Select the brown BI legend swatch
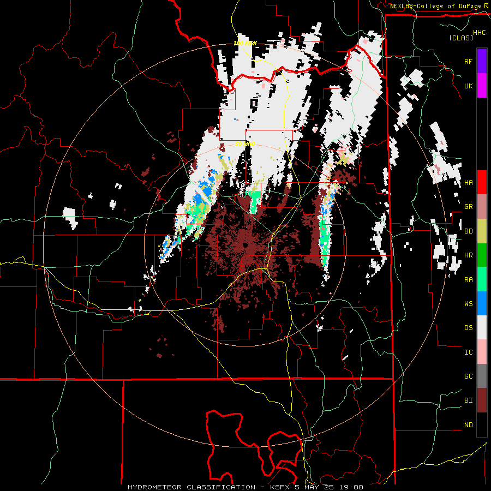This screenshot has height=491, width=491. coord(482,400)
